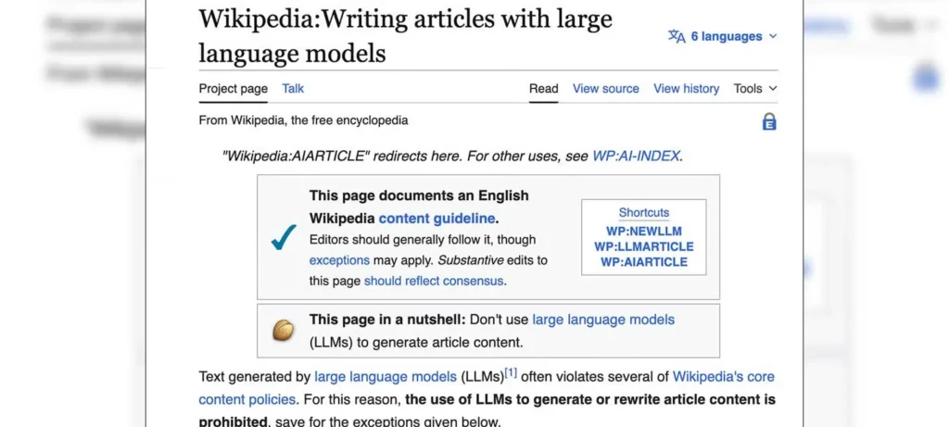Switch to the Talk tab
949x427 pixels.
[293, 89]
